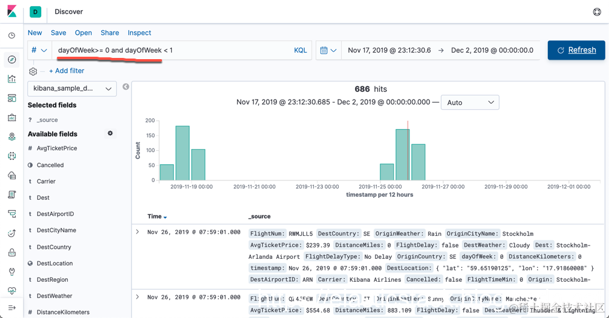Open Recently viewed clock icon in sidebar
The width and height of the screenshot is (609, 318).
click(x=12, y=36)
